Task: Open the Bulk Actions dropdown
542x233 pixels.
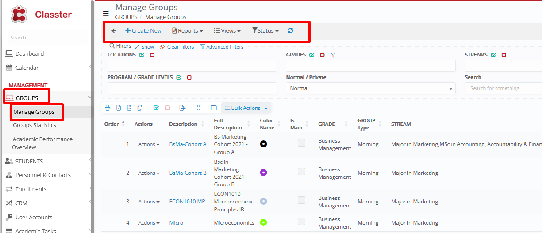Action: pyautogui.click(x=246, y=108)
